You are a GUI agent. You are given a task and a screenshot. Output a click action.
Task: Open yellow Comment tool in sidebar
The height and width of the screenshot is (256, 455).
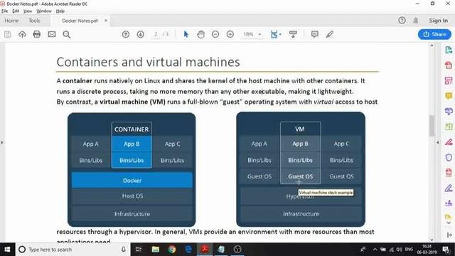point(449,96)
